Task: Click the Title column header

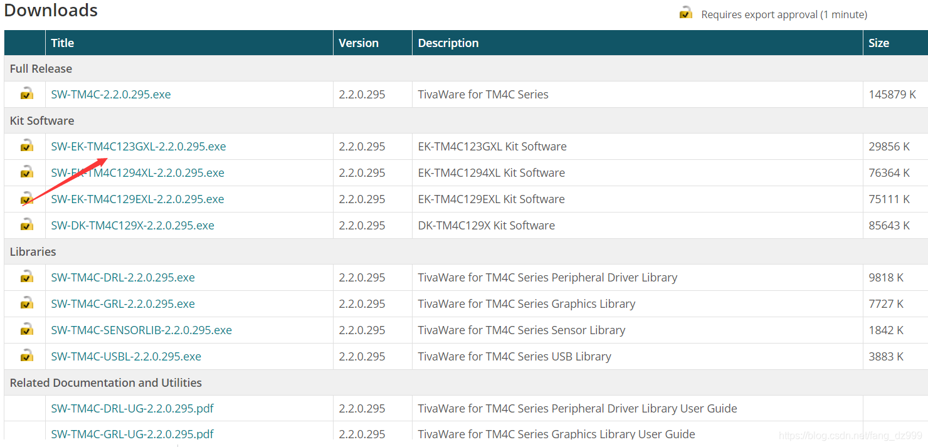Action: (x=189, y=43)
